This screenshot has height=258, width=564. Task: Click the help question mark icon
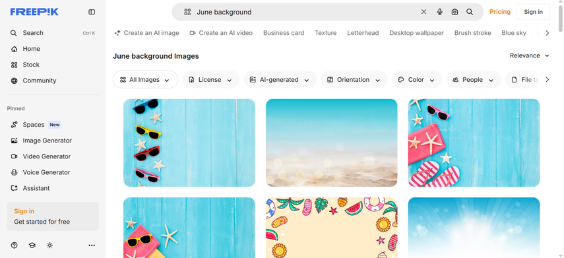click(14, 245)
